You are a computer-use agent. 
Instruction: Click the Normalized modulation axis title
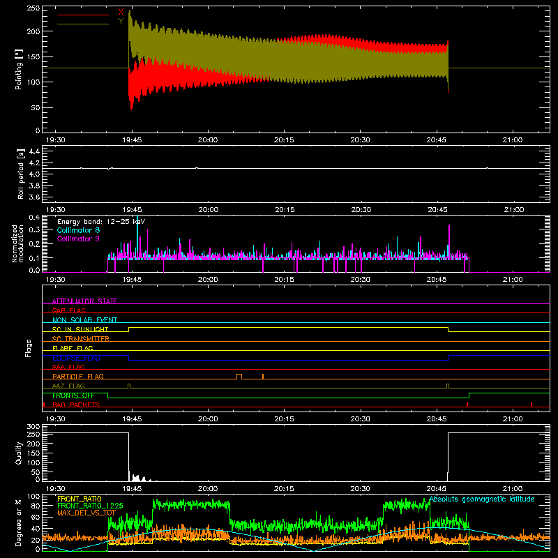click(18, 243)
